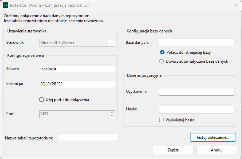Screen dimensions: 242x159
Task: Enable 'Użyj portu do połączenia'
Action: pos(41,100)
